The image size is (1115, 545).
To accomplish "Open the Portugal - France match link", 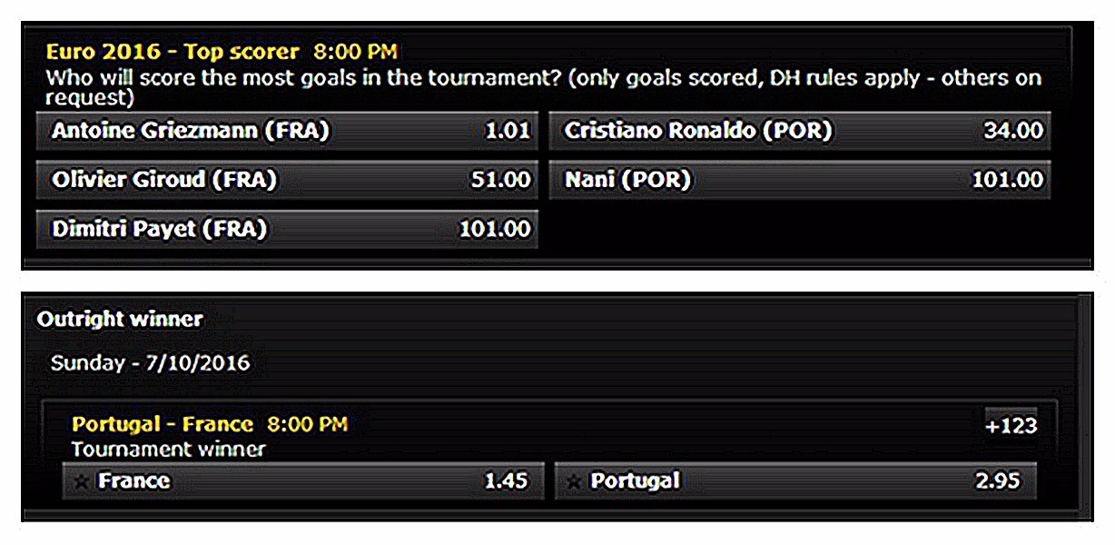I will (163, 424).
